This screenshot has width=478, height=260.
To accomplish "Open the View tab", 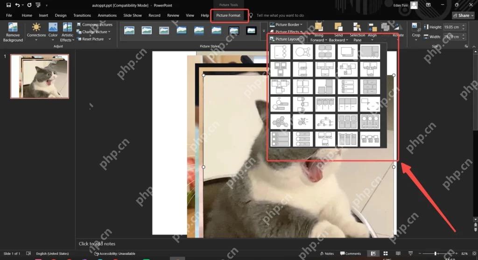I will pos(190,15).
